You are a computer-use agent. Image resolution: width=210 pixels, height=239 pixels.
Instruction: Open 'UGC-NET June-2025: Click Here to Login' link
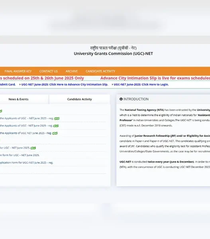pyautogui.click(x=141, y=84)
